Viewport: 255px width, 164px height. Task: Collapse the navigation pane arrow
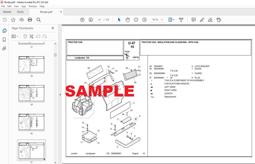coord(60,95)
